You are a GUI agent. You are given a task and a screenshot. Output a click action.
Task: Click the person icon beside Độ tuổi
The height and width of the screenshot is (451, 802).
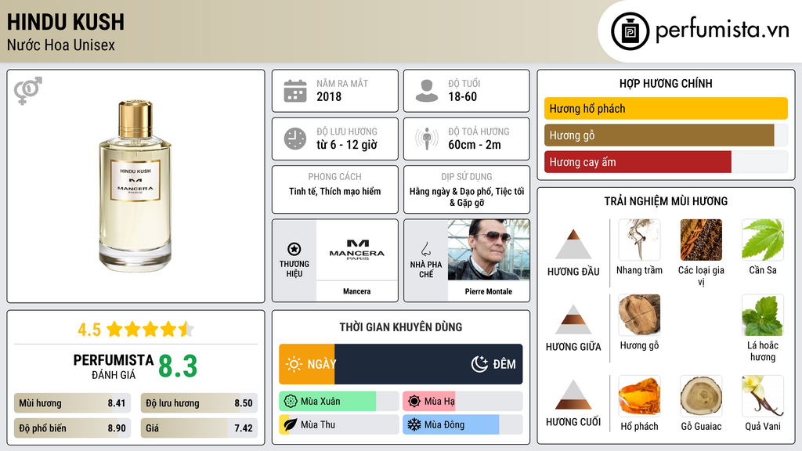(427, 91)
